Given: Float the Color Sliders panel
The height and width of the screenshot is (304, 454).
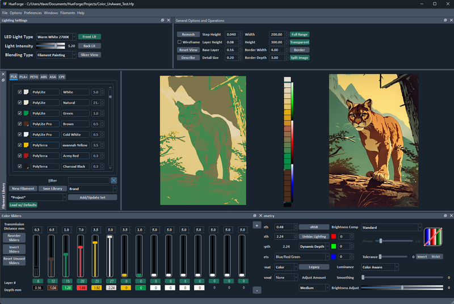Looking at the screenshot, I should point(254,216).
